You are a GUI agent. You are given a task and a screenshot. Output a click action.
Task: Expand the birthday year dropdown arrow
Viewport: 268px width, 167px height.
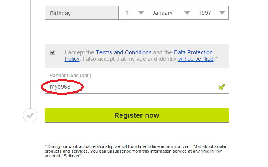tap(222, 13)
